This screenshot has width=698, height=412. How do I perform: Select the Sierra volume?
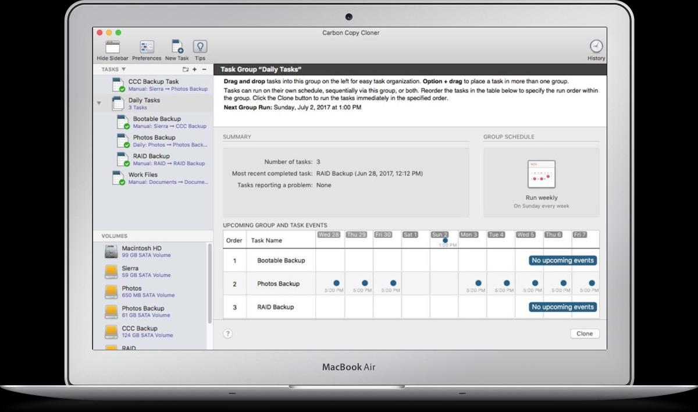pos(150,272)
